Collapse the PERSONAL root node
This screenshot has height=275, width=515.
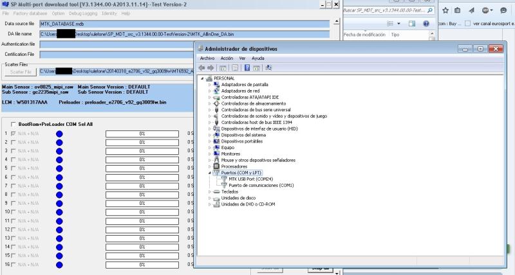click(x=202, y=78)
